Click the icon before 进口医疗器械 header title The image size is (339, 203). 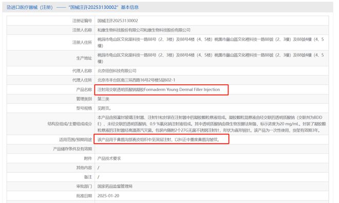pos(9,7)
